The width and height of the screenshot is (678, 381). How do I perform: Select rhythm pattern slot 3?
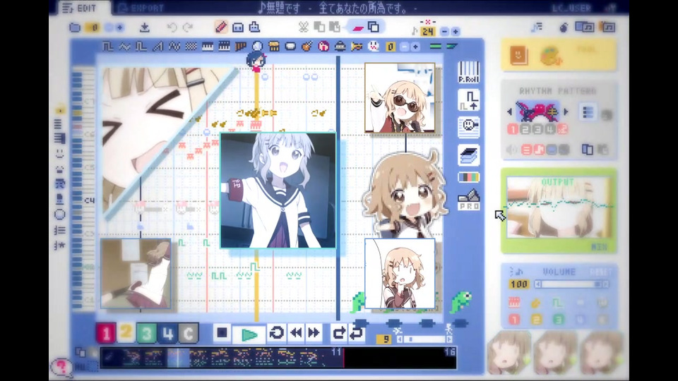tap(537, 129)
